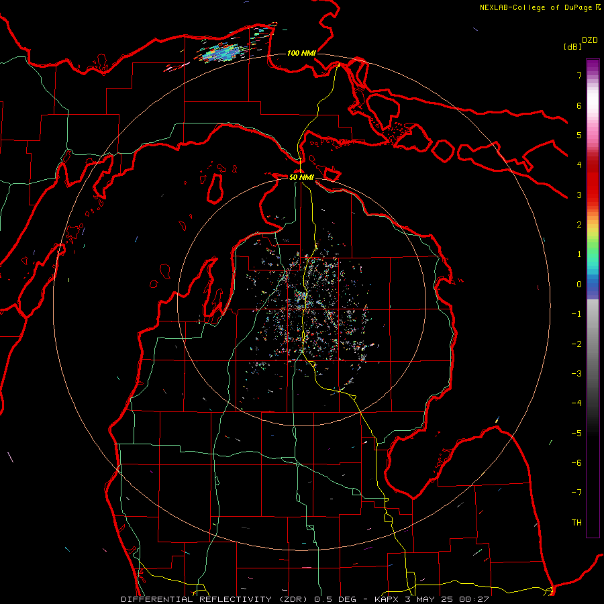Click the 4 value on color scale

coord(579,165)
